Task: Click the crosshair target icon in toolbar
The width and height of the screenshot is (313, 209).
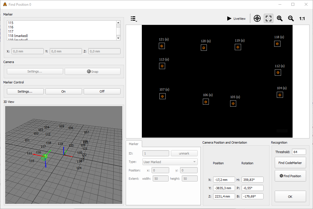Action: pos(257,18)
